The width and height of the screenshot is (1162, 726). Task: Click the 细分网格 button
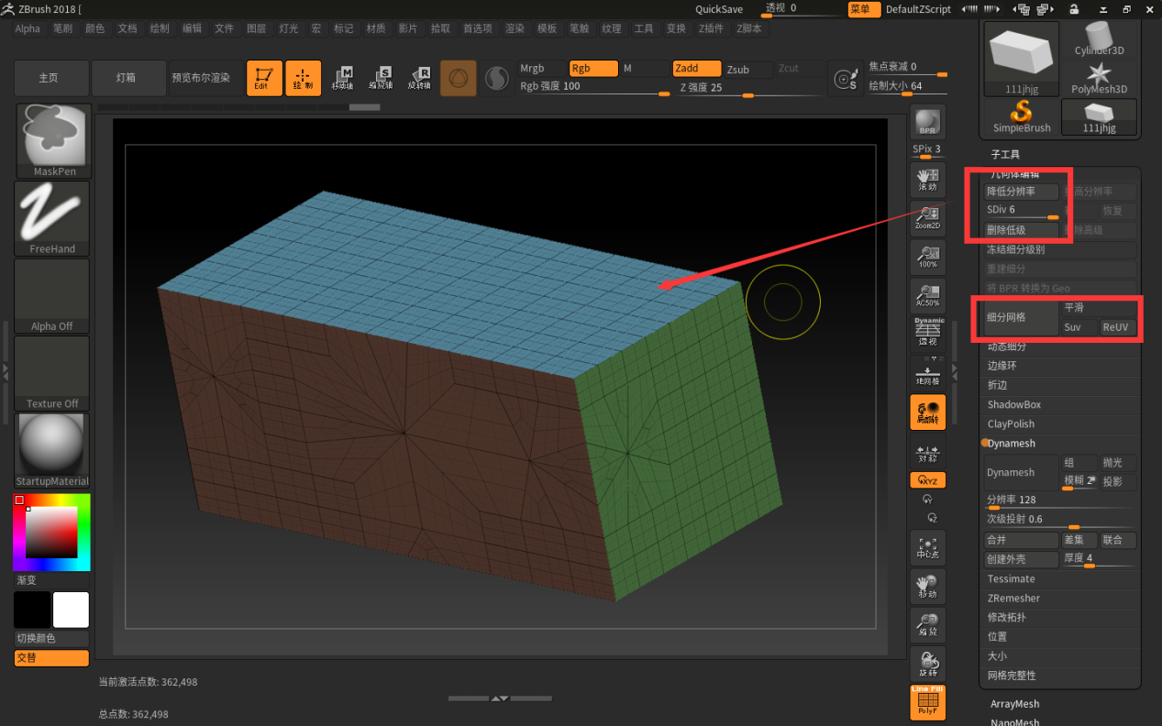pos(1022,318)
